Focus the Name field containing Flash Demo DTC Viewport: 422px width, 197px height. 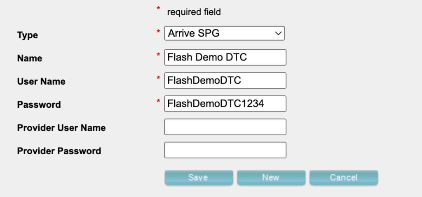point(225,57)
